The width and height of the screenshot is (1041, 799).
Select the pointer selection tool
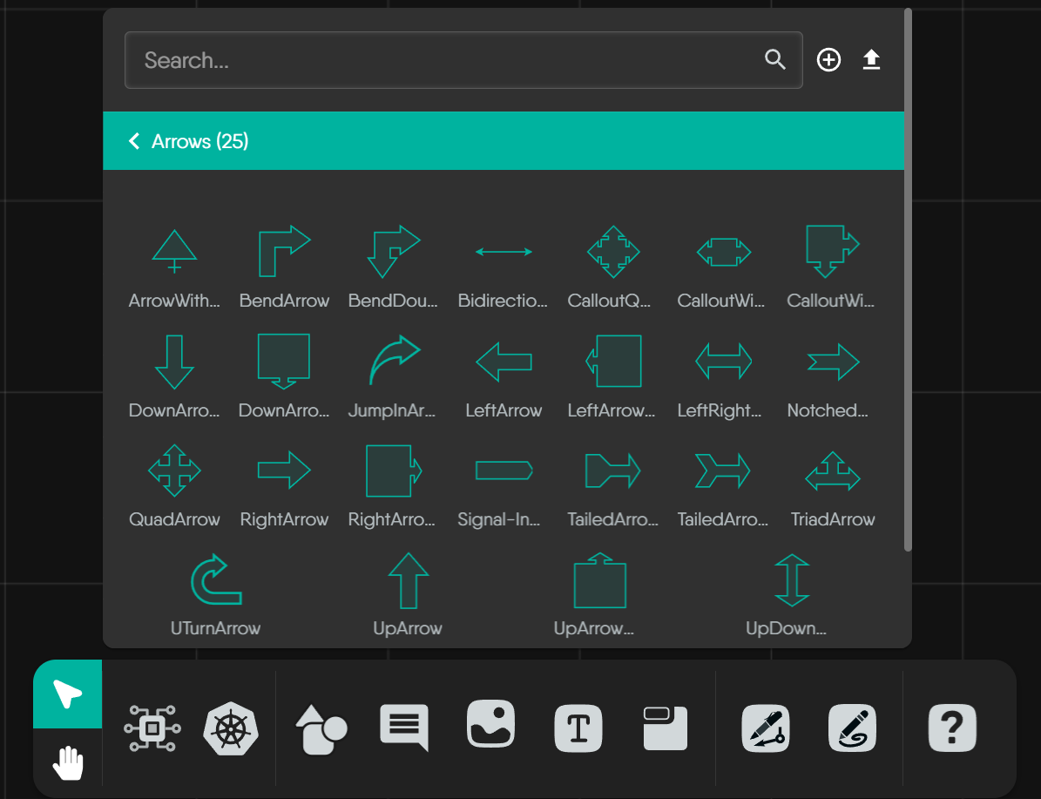click(x=67, y=694)
